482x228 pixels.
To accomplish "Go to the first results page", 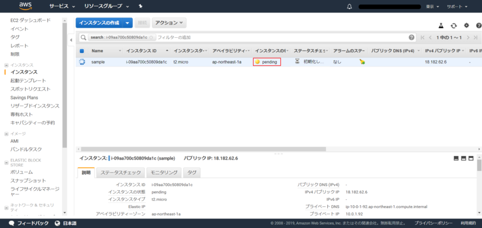I will pyautogui.click(x=422, y=37).
